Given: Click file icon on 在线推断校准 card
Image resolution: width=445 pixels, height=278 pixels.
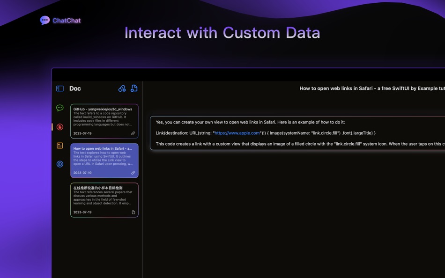Looking at the screenshot, I should [133, 212].
